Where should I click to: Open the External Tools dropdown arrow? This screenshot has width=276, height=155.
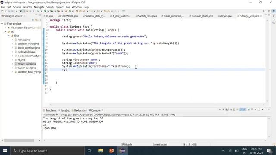(62, 11)
